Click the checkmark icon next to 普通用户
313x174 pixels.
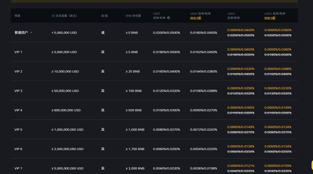point(31,32)
